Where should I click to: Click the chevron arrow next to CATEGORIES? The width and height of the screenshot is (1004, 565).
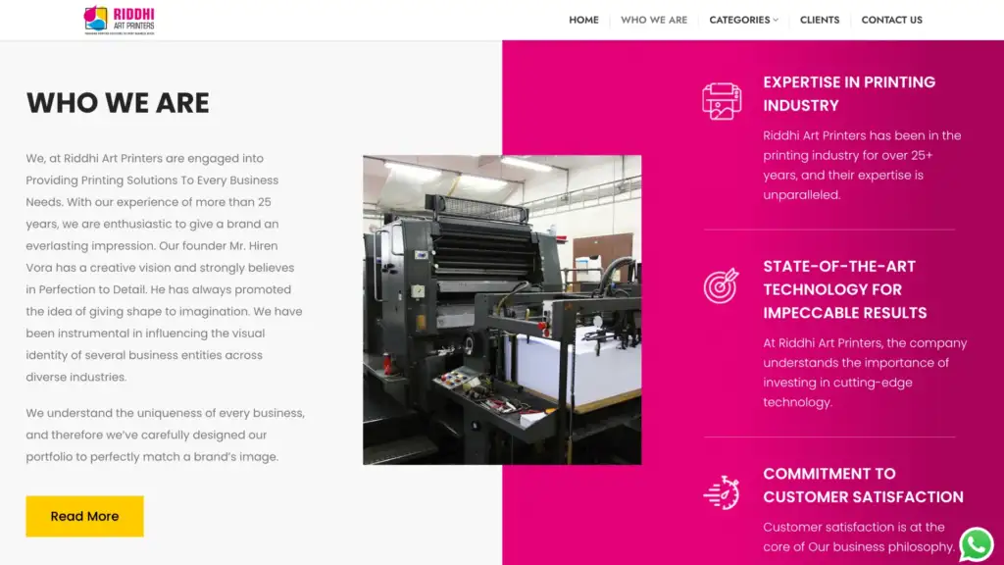click(x=776, y=20)
